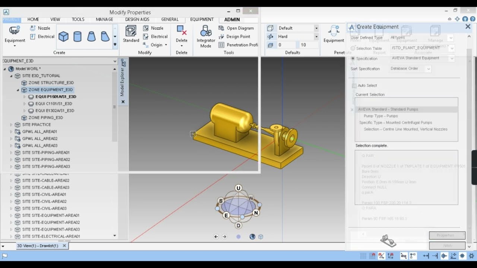The image size is (477, 268).
Task: Click Design Point tool
Action: (x=234, y=36)
